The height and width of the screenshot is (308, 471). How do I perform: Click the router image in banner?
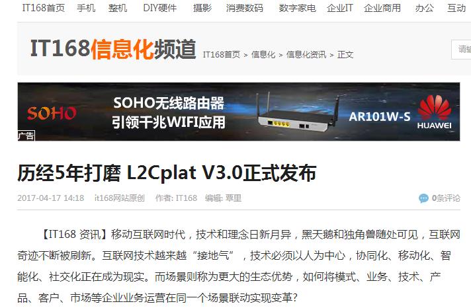[298, 114]
